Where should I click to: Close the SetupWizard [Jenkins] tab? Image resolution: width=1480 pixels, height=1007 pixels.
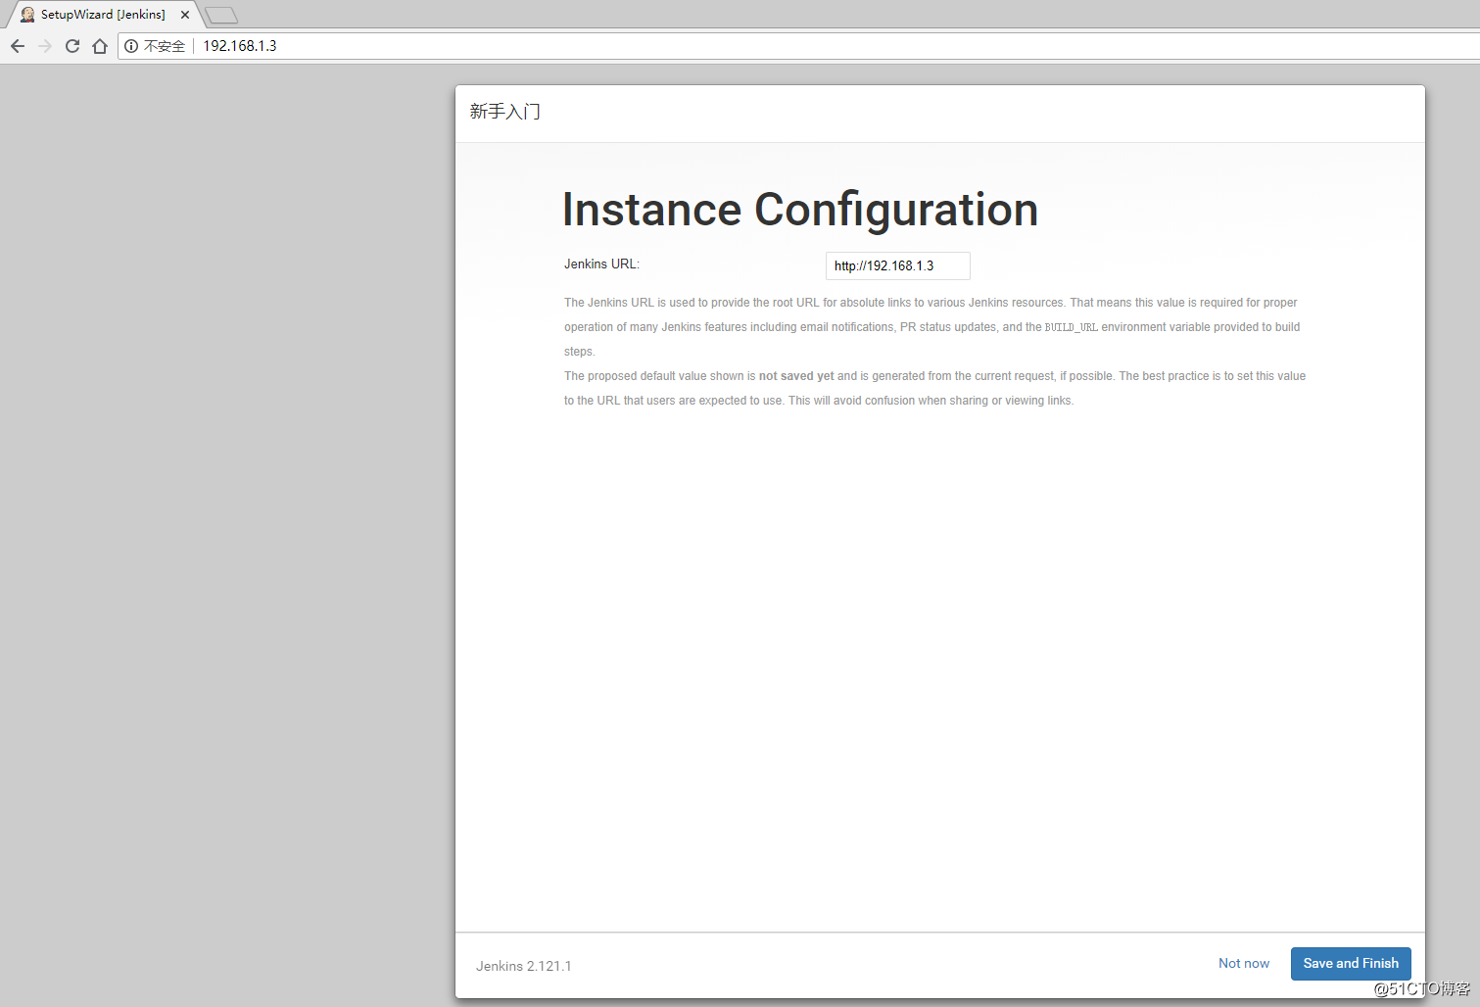[185, 15]
